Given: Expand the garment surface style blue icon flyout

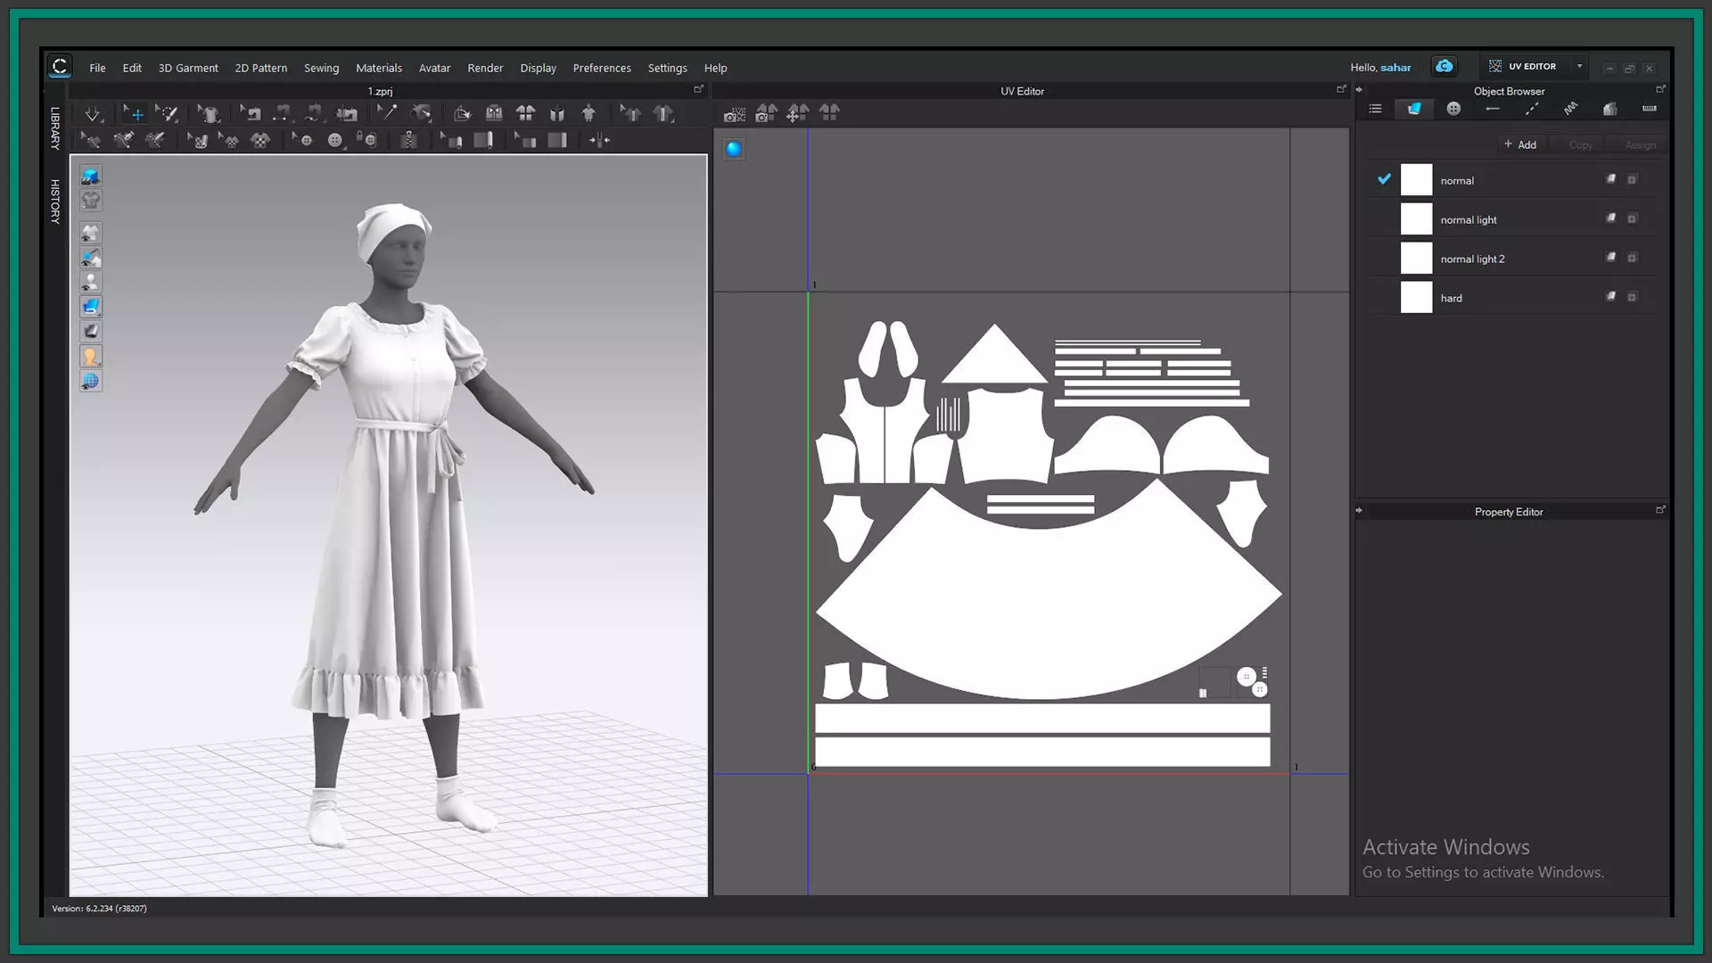Looking at the screenshot, I should pyautogui.click(x=90, y=307).
